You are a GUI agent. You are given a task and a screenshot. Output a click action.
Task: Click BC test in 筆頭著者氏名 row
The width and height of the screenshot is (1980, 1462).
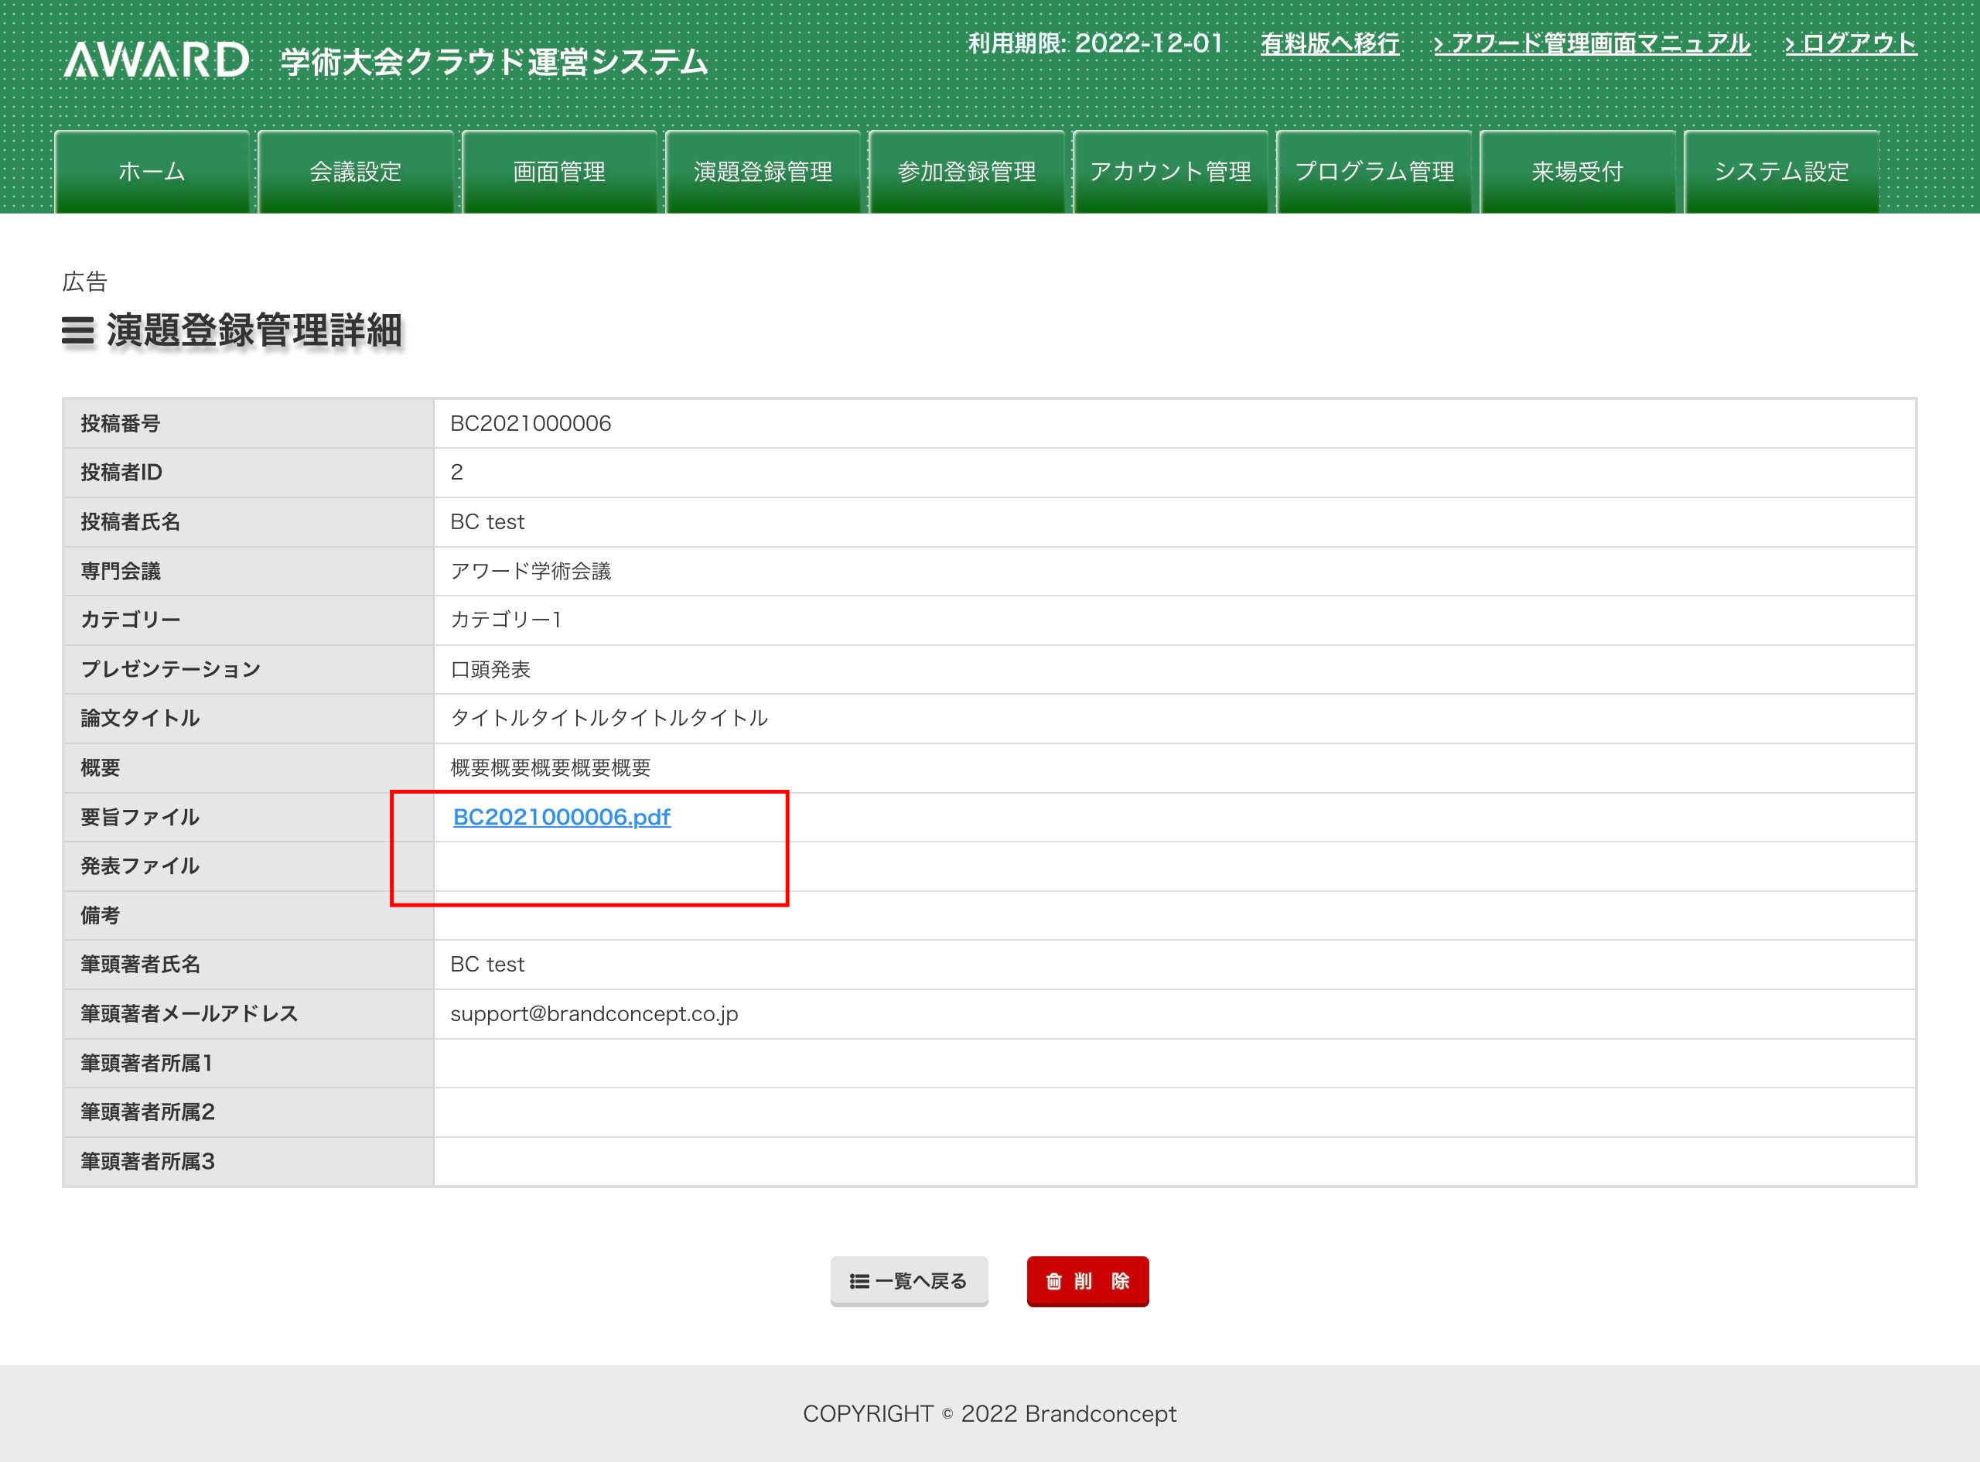pyautogui.click(x=487, y=965)
